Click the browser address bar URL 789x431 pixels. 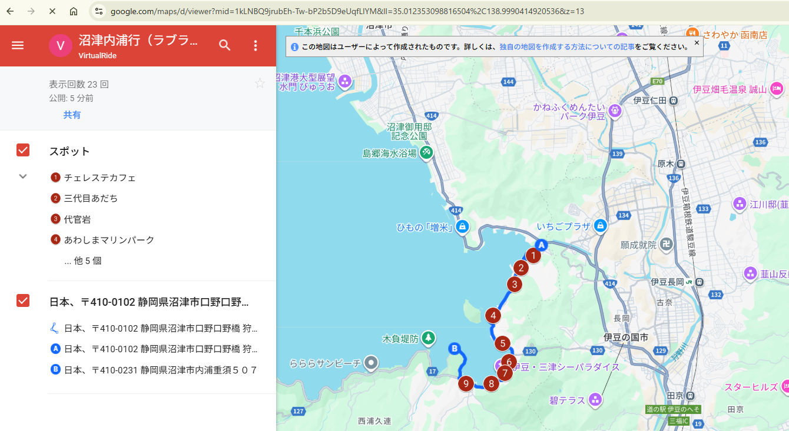pyautogui.click(x=347, y=11)
